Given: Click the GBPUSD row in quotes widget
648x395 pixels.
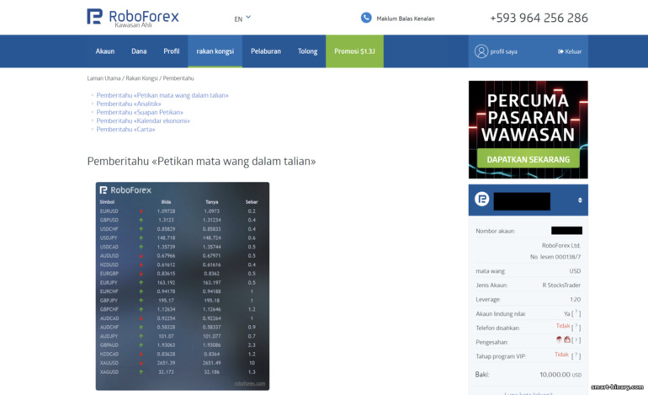Looking at the screenshot, I should click(x=183, y=220).
